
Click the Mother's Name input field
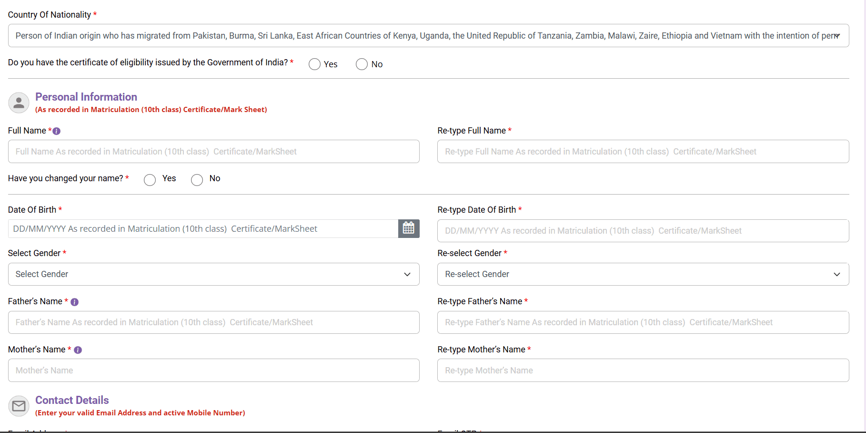[x=213, y=371]
